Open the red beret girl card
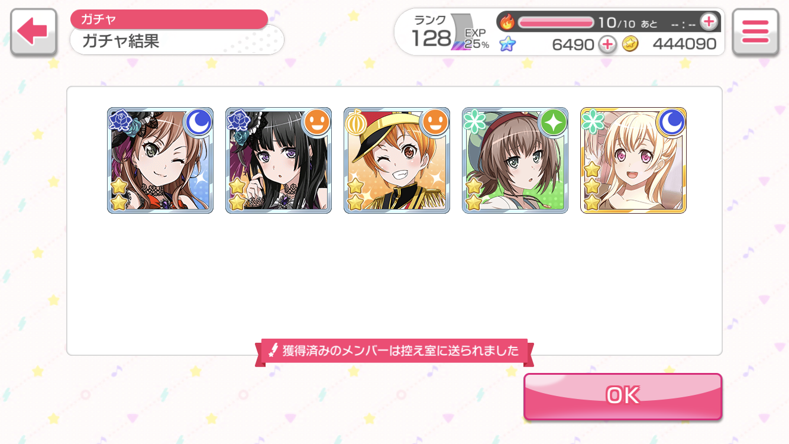Viewport: 789px width, 444px height. (515, 160)
